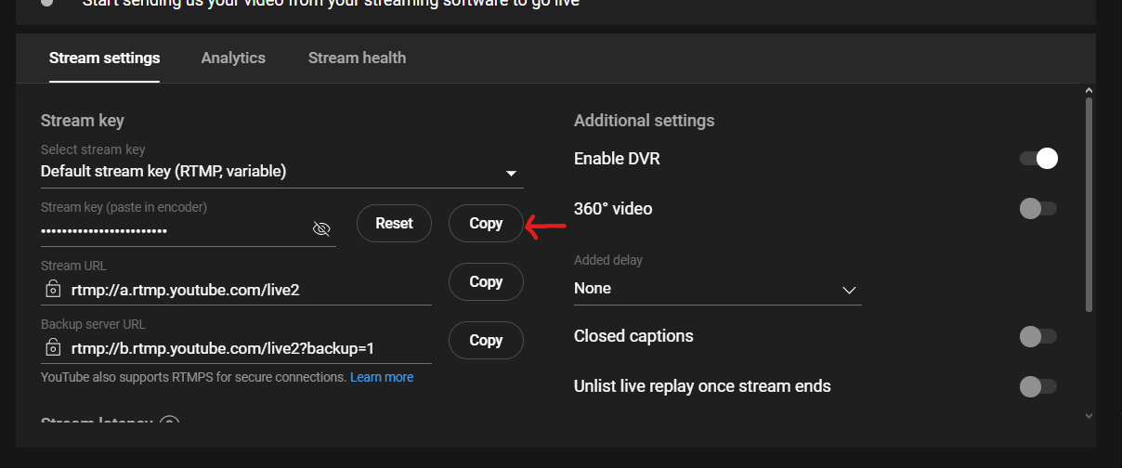Expand the Added delay dropdown
The height and width of the screenshot is (468, 1122).
[717, 289]
